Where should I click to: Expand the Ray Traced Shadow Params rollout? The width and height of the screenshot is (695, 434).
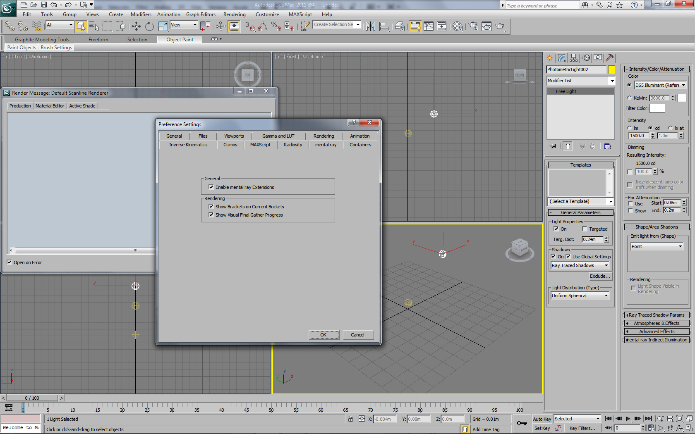[x=657, y=315]
